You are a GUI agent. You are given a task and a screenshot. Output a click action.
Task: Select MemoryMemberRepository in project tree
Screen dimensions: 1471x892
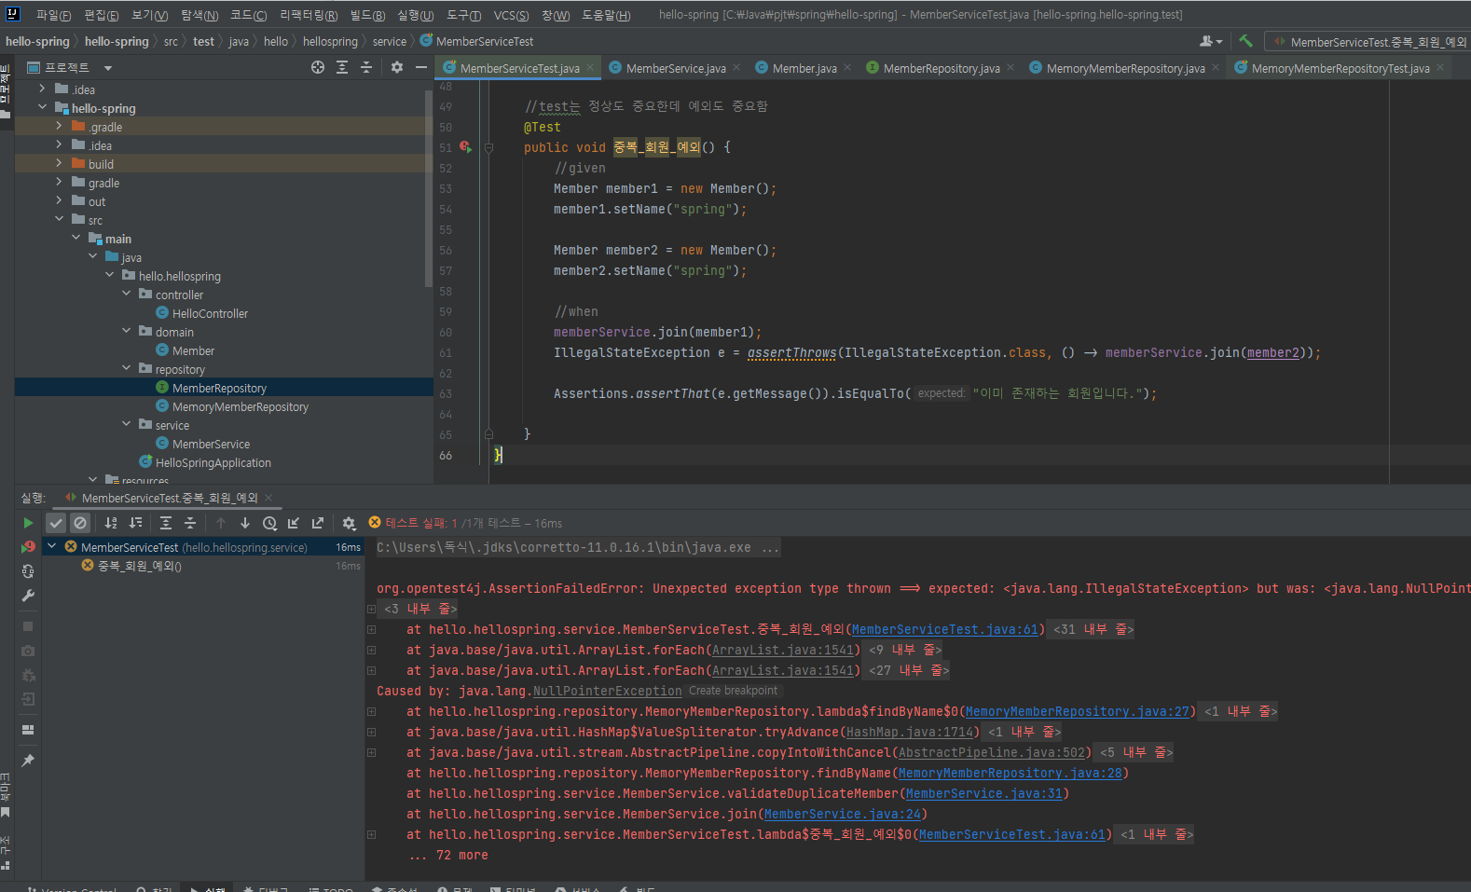pyautogui.click(x=240, y=407)
